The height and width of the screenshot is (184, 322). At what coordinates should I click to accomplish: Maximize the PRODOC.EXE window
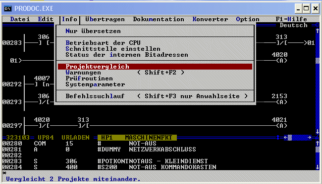pyautogui.click(x=306, y=8)
